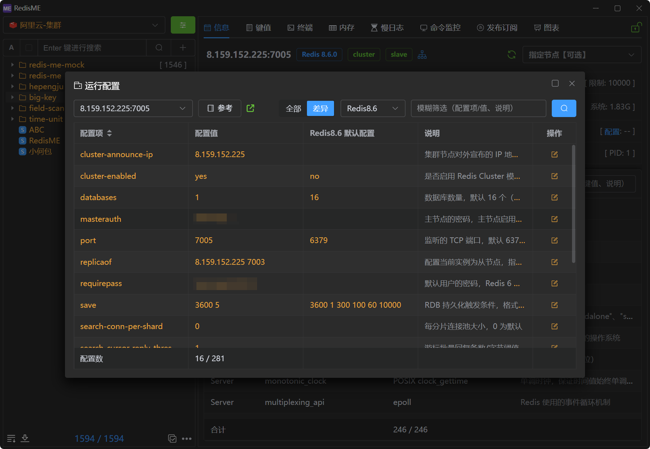Screen dimensions: 650x449
Task: Sort the table by 配置项 column
Action: pyautogui.click(x=109, y=133)
